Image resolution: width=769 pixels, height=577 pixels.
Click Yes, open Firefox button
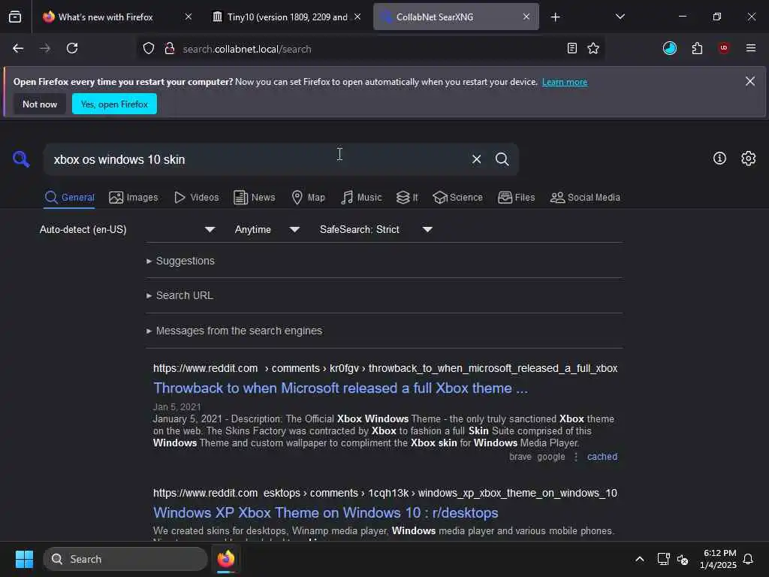[114, 104]
